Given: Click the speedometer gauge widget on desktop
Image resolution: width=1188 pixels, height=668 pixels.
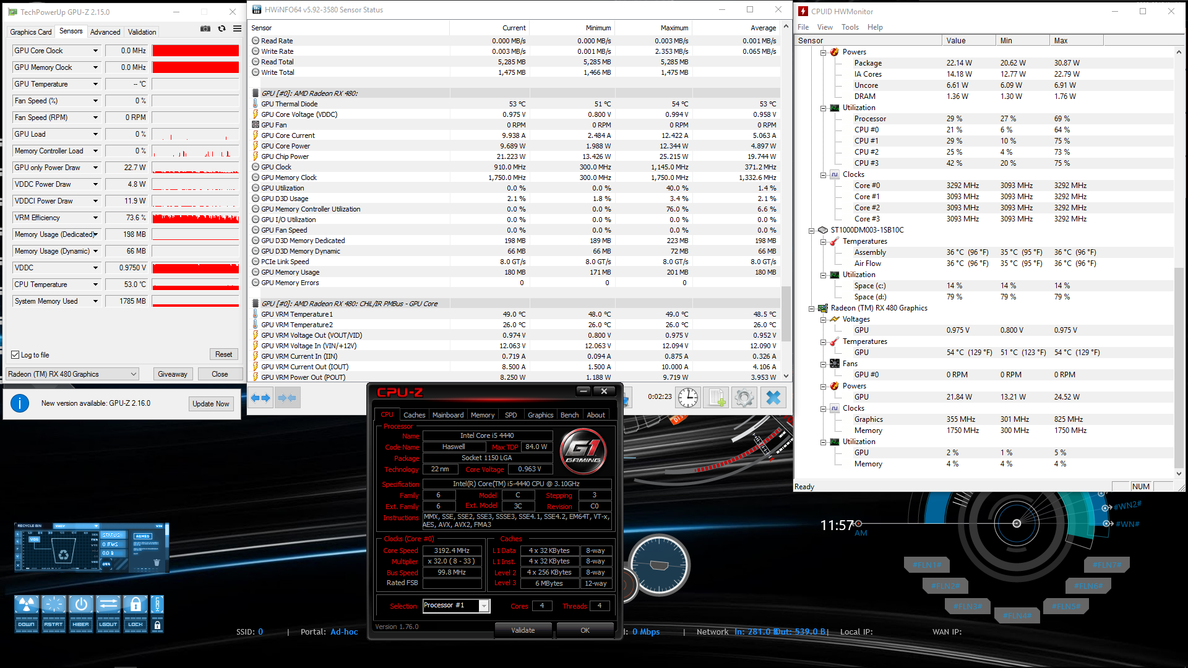Looking at the screenshot, I should 659,565.
